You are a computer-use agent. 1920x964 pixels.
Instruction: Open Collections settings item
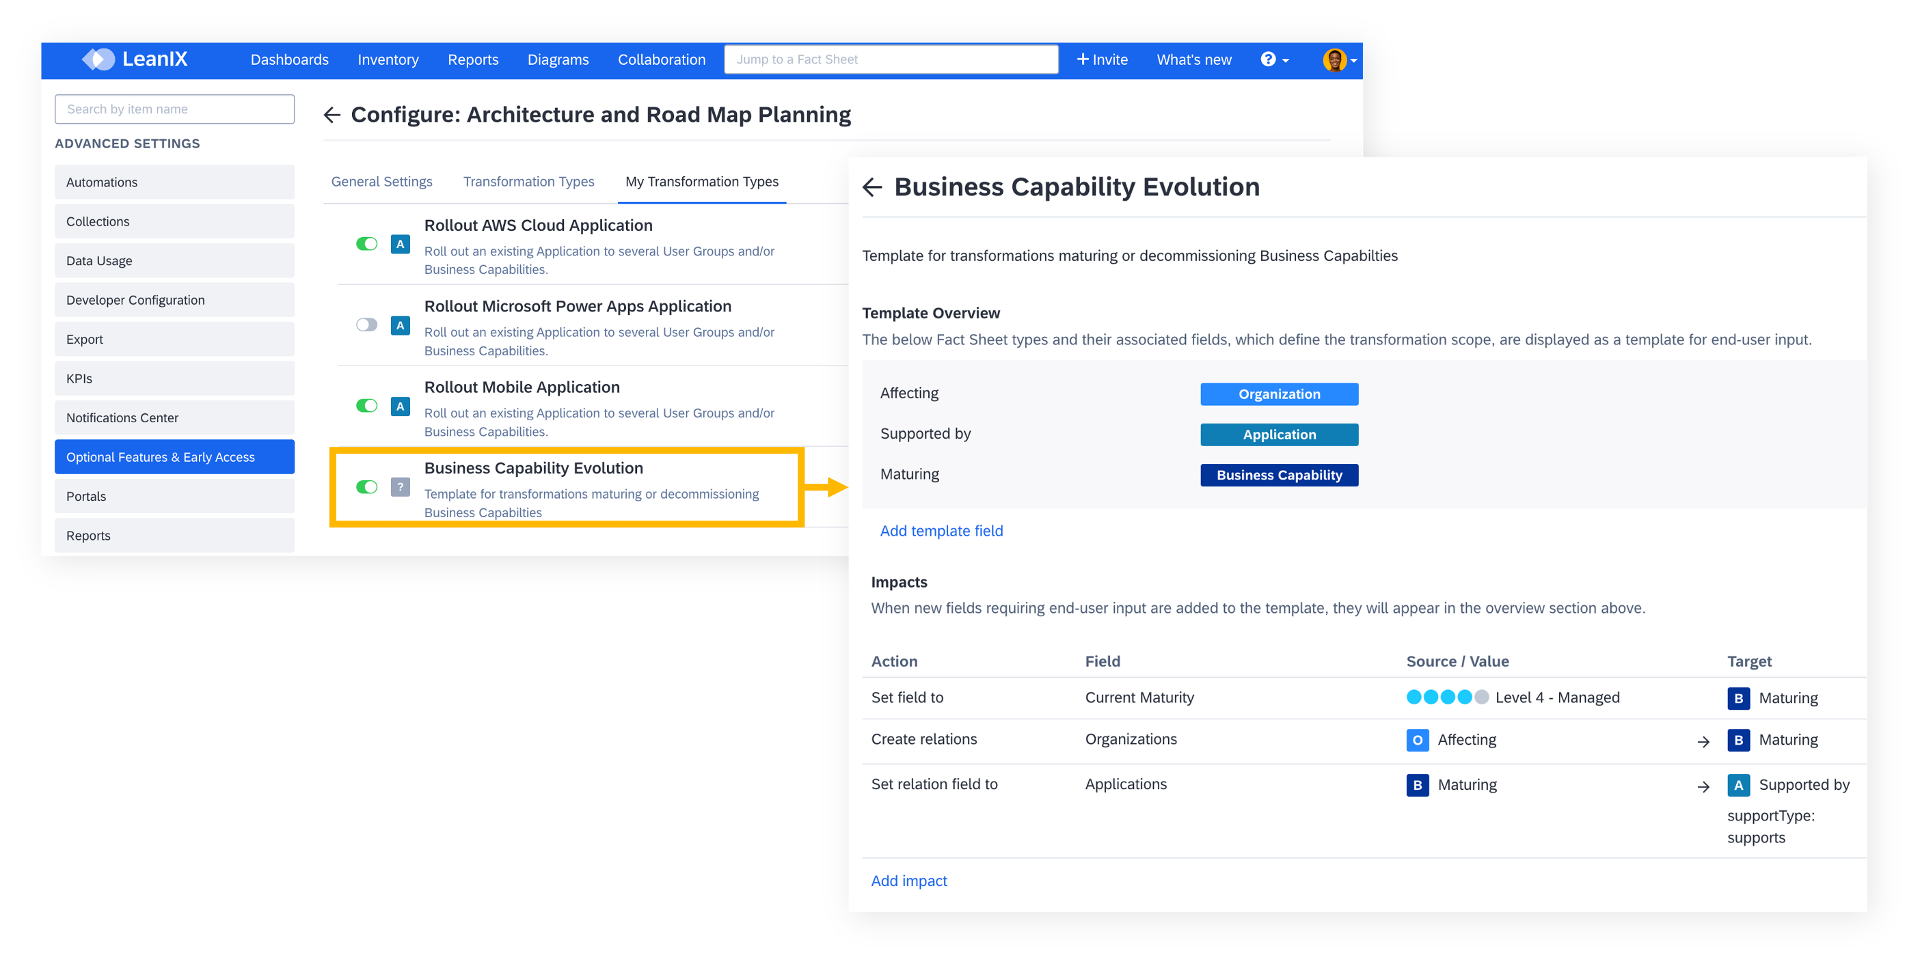click(x=174, y=222)
